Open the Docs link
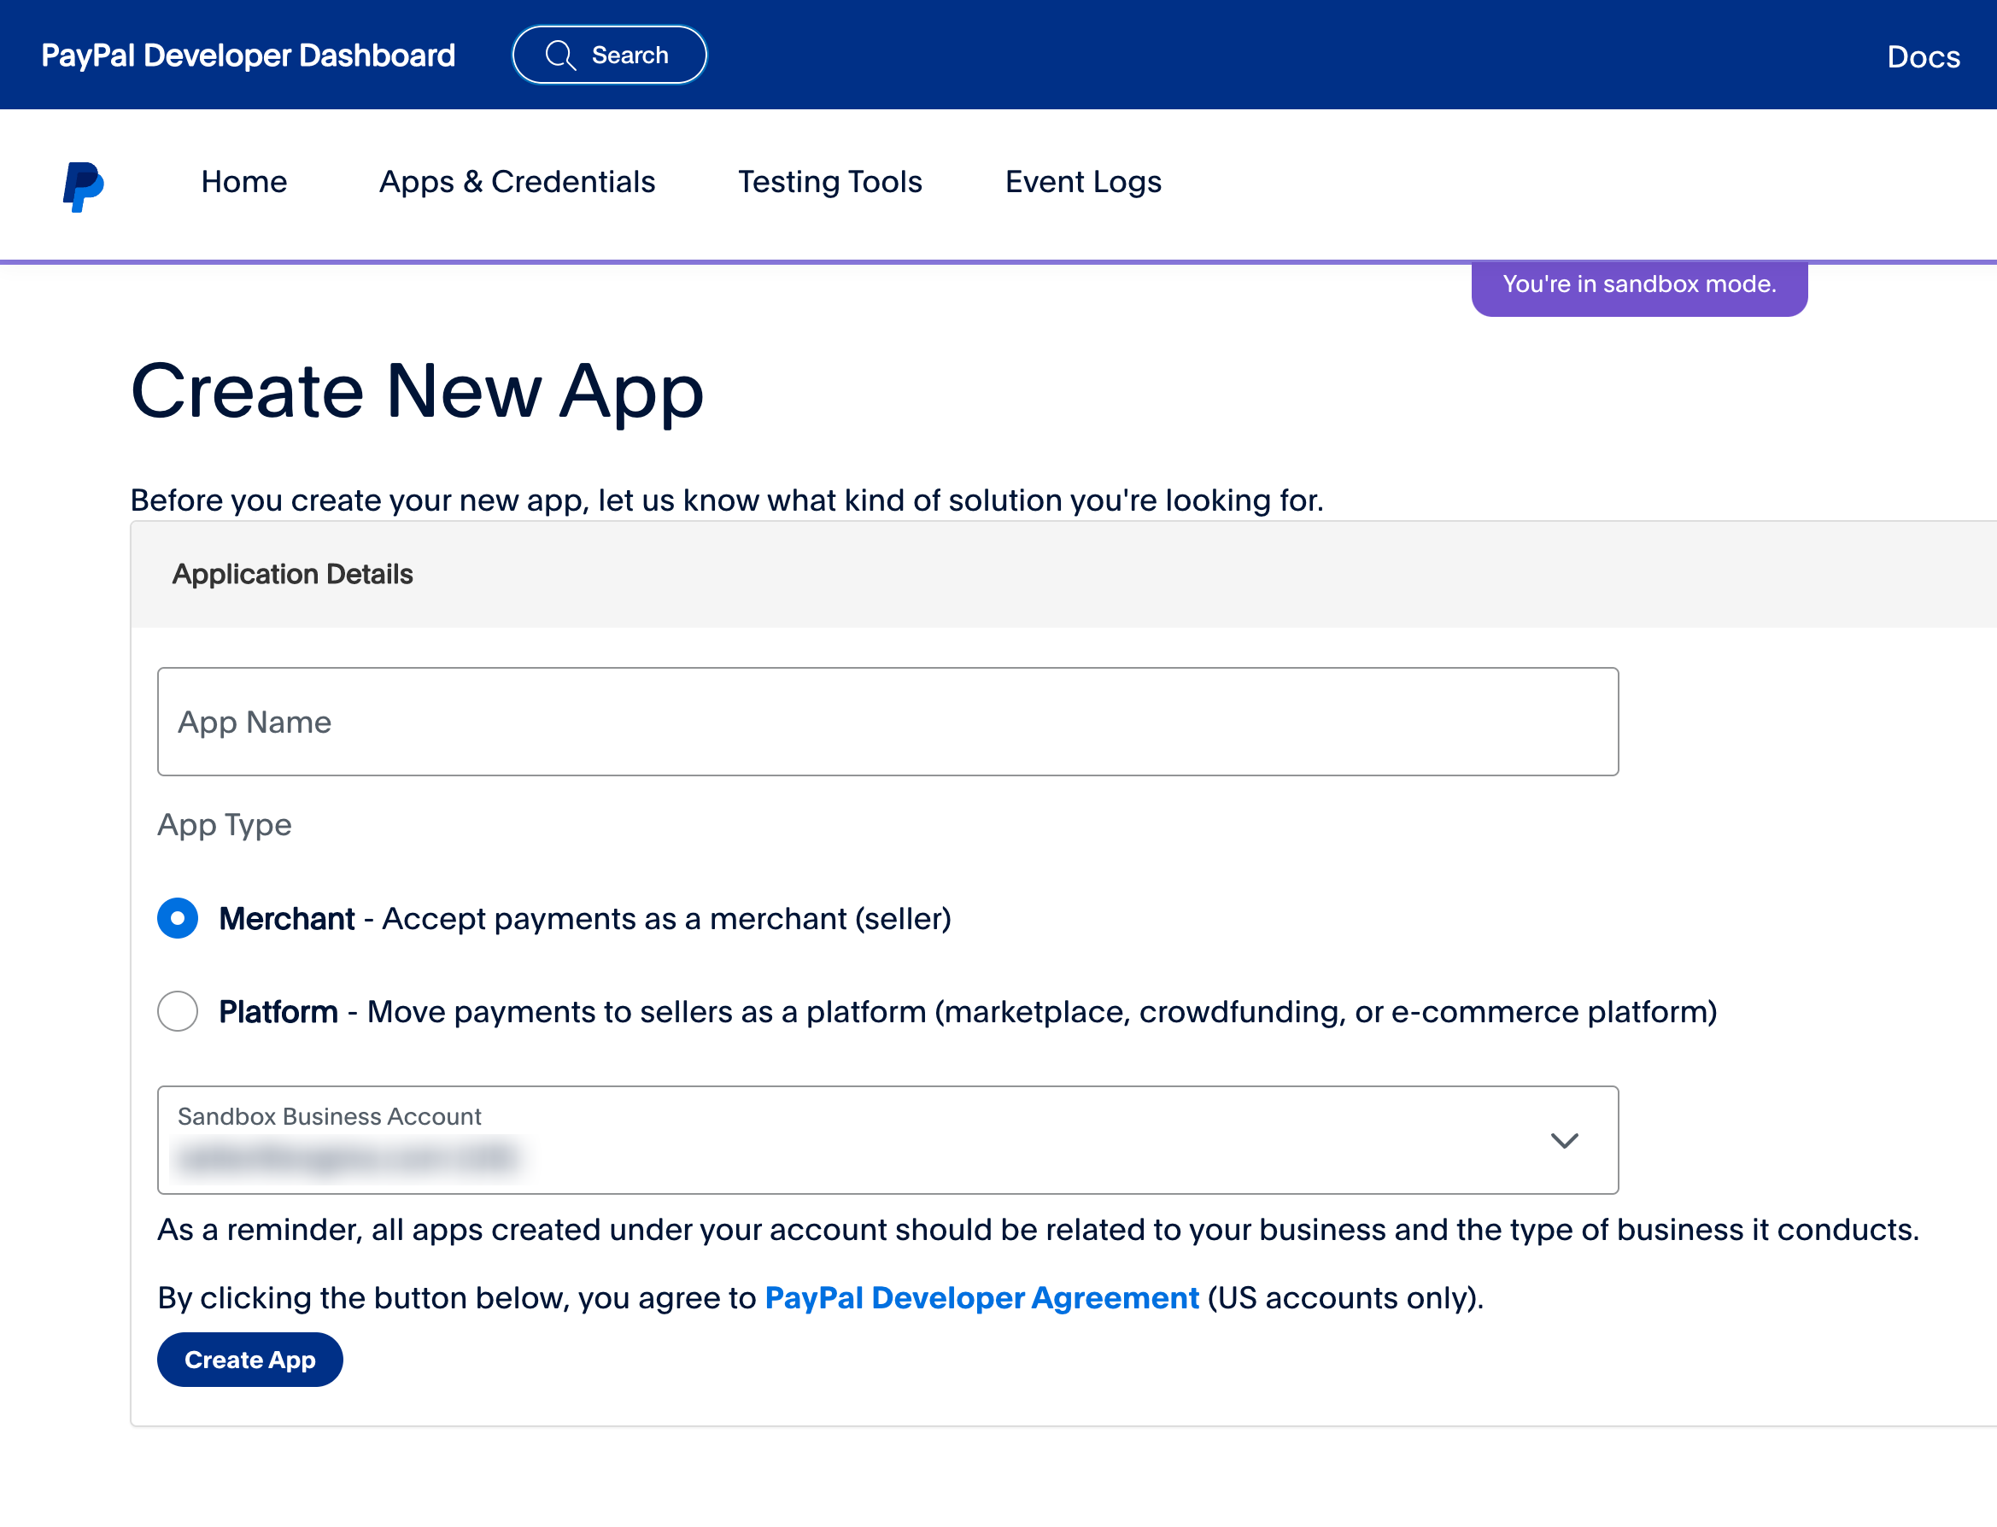Screen dimensions: 1997x1527 1923,57
